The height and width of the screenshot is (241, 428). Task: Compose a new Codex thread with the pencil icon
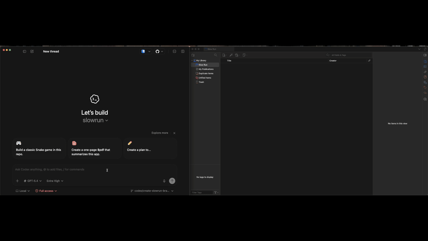coord(32,51)
